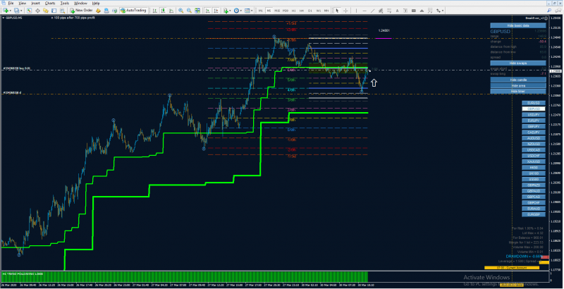The image size is (564, 289).
Task: Open the Charts menu
Action: [x=50, y=3]
